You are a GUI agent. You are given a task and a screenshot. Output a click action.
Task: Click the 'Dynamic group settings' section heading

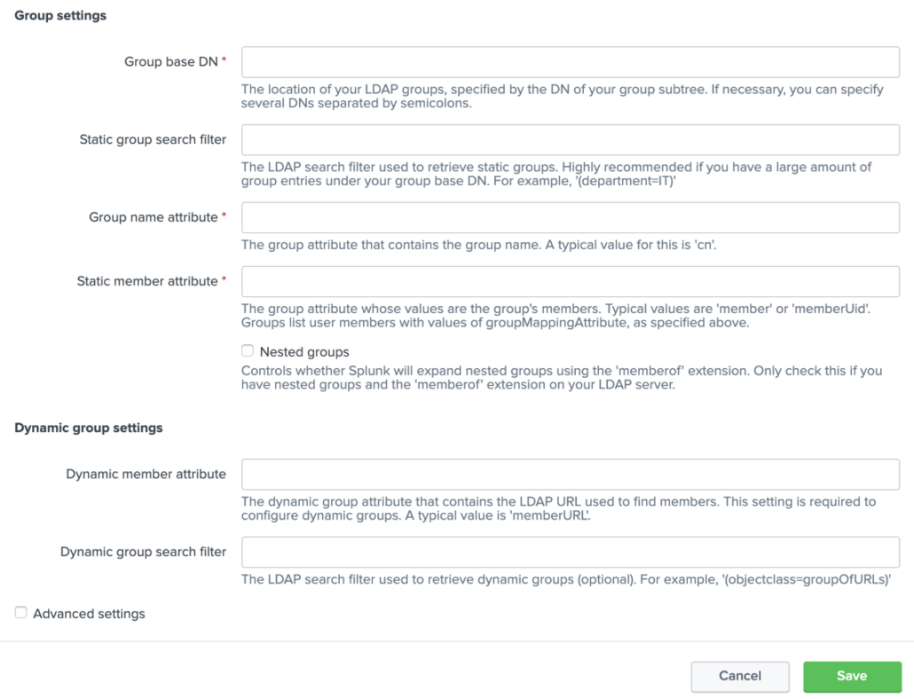click(x=89, y=428)
